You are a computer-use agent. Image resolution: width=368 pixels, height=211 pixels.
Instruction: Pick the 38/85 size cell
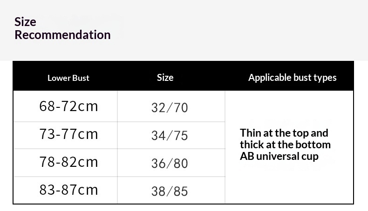170,191
